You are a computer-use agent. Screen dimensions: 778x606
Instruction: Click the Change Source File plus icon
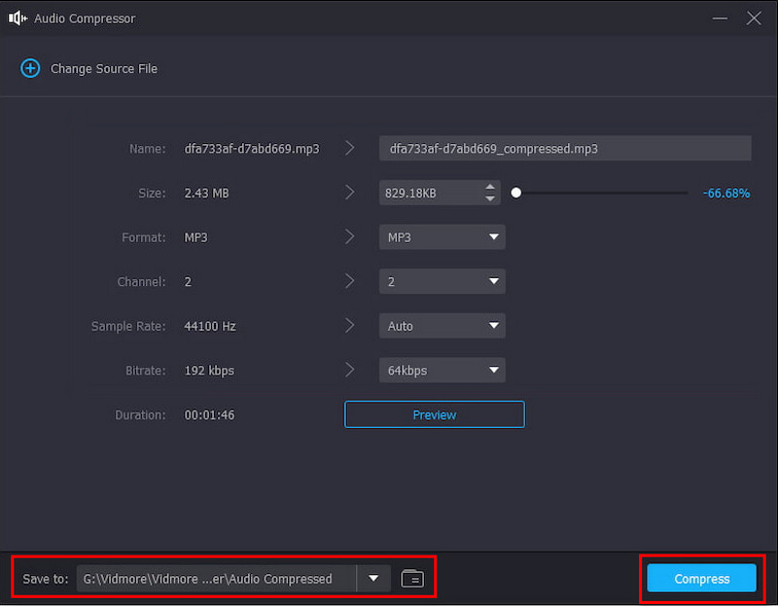coord(30,68)
